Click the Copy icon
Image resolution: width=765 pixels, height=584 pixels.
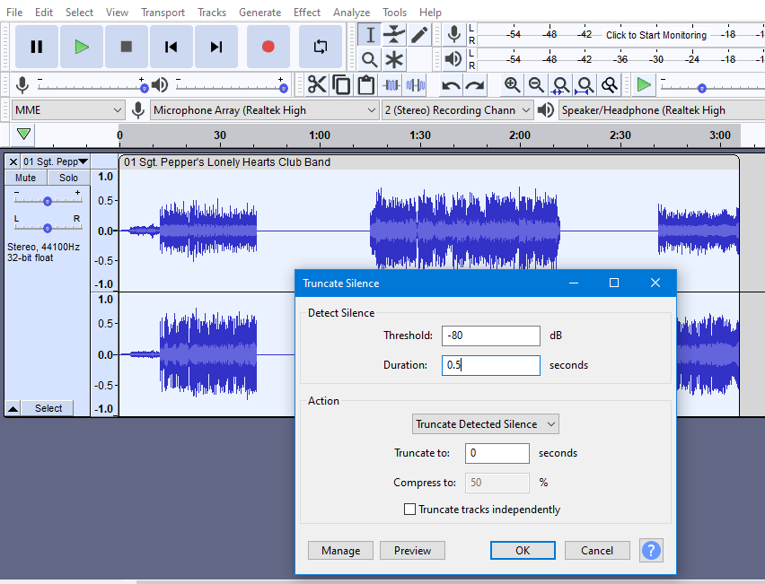pyautogui.click(x=341, y=85)
